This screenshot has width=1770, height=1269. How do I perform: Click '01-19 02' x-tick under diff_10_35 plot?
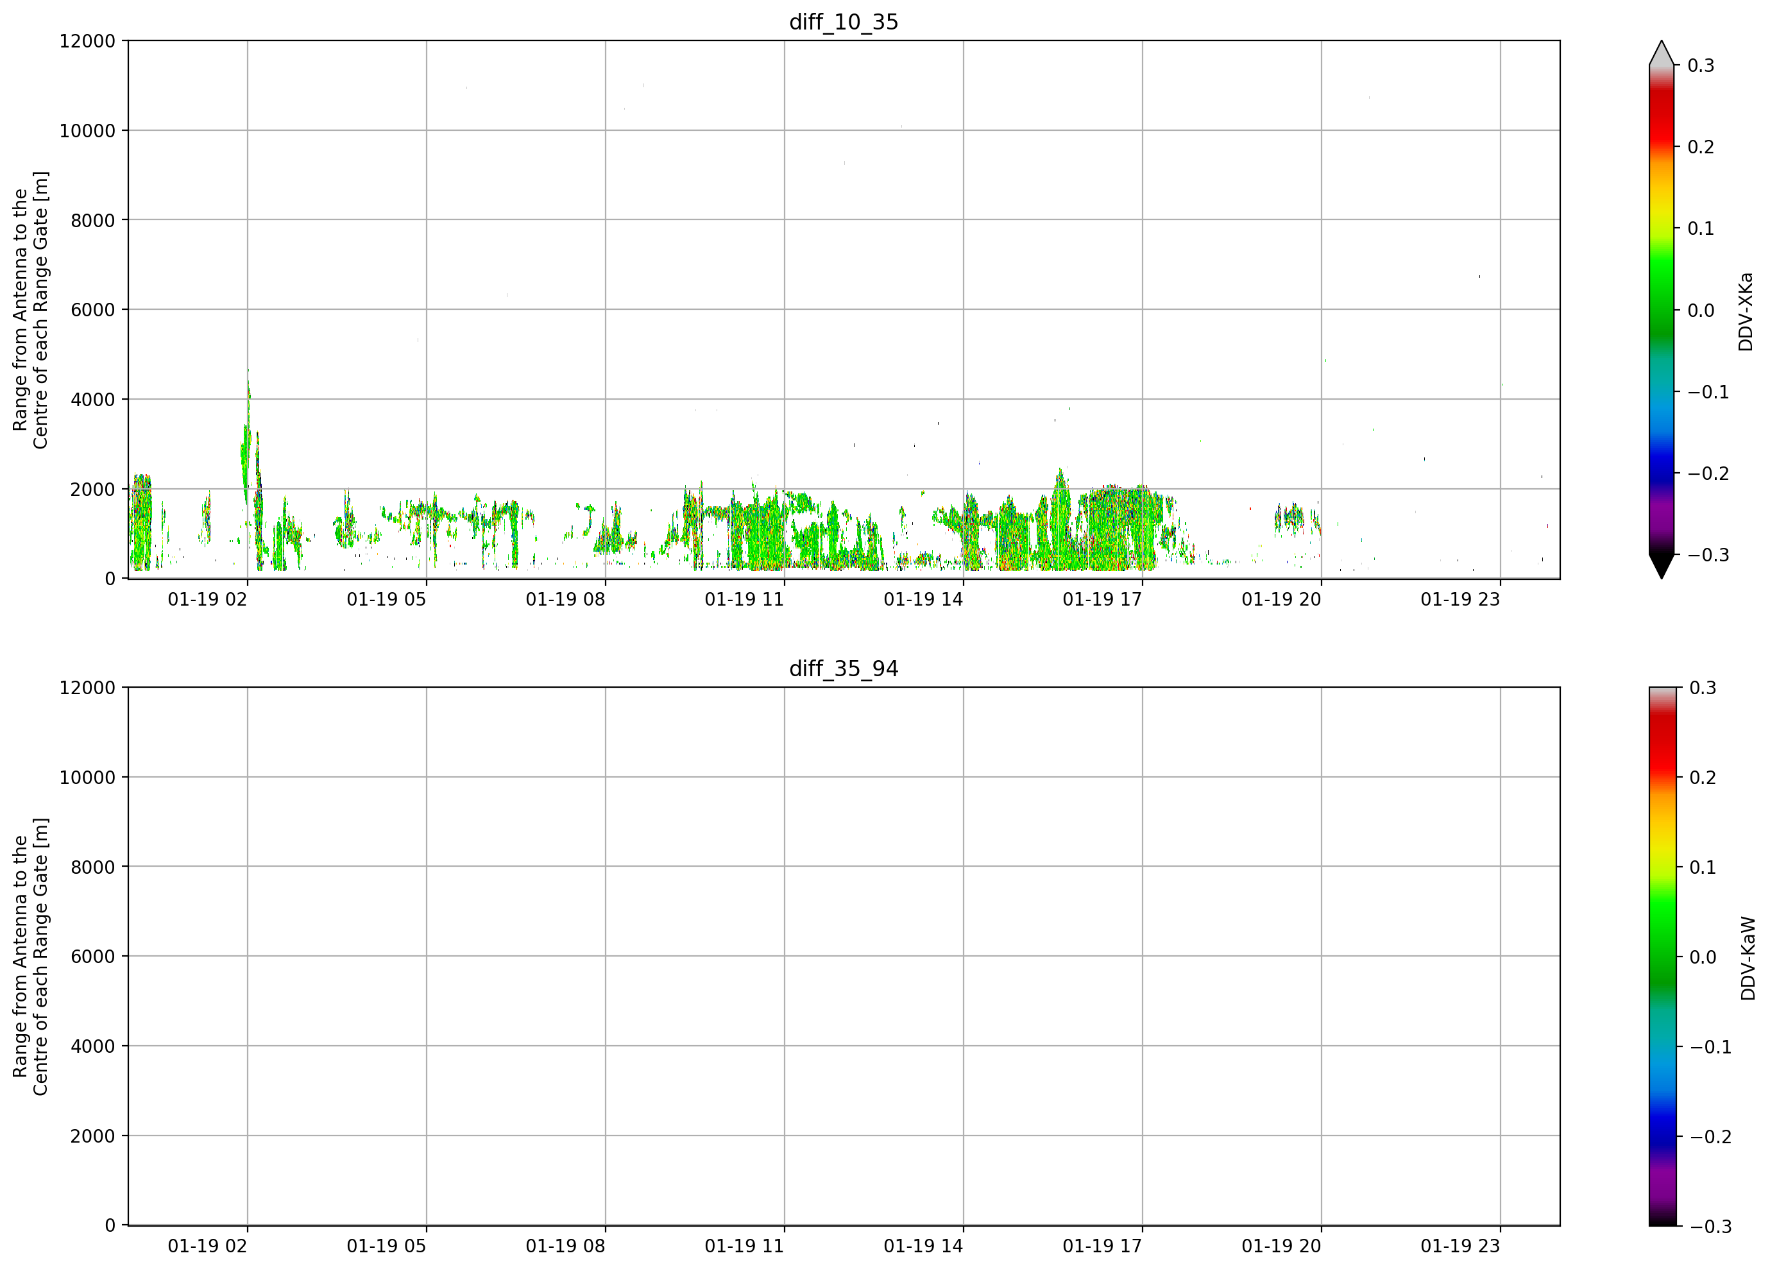(208, 599)
